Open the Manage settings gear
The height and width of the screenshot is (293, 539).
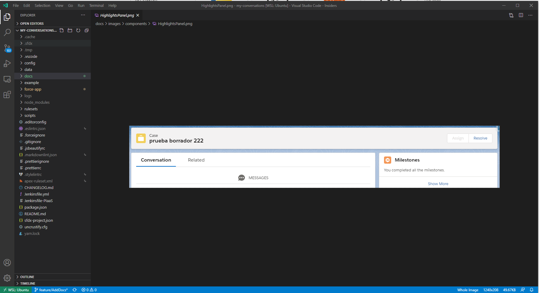coord(7,278)
